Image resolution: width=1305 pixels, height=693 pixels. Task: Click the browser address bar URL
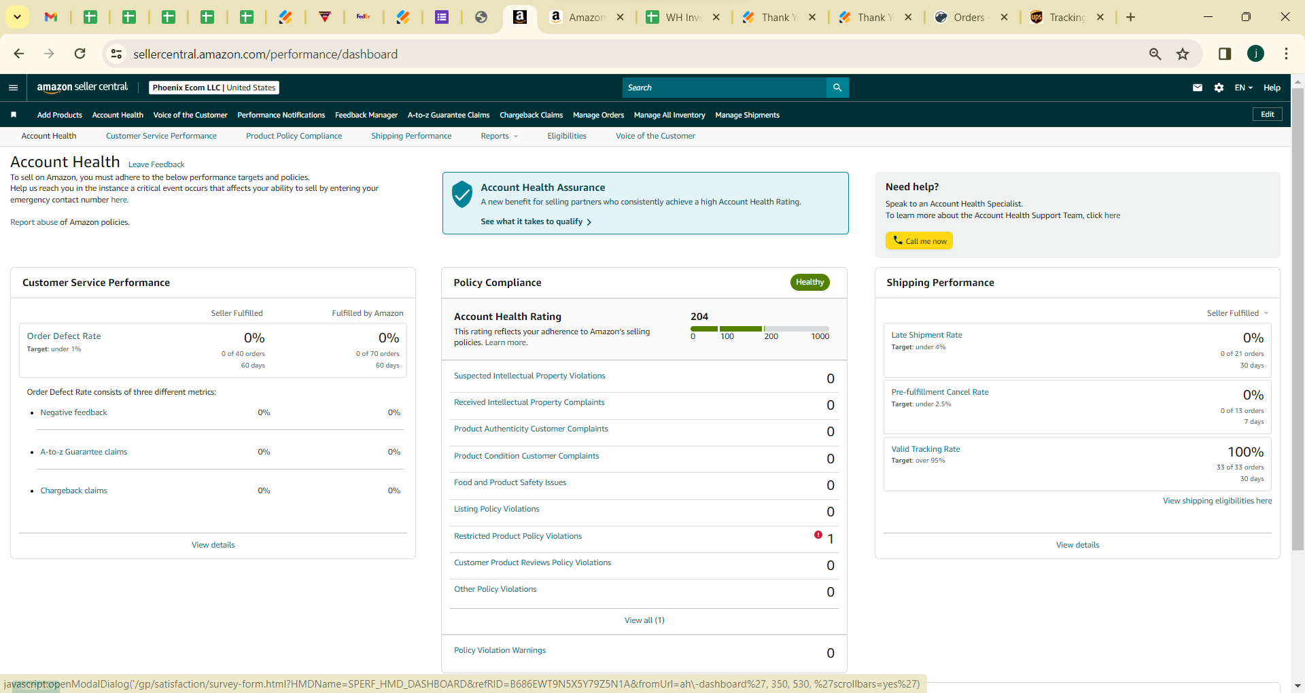265,54
